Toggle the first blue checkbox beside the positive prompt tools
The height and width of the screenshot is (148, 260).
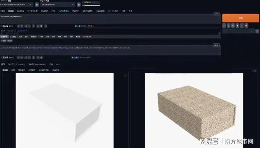click(x=76, y=26)
